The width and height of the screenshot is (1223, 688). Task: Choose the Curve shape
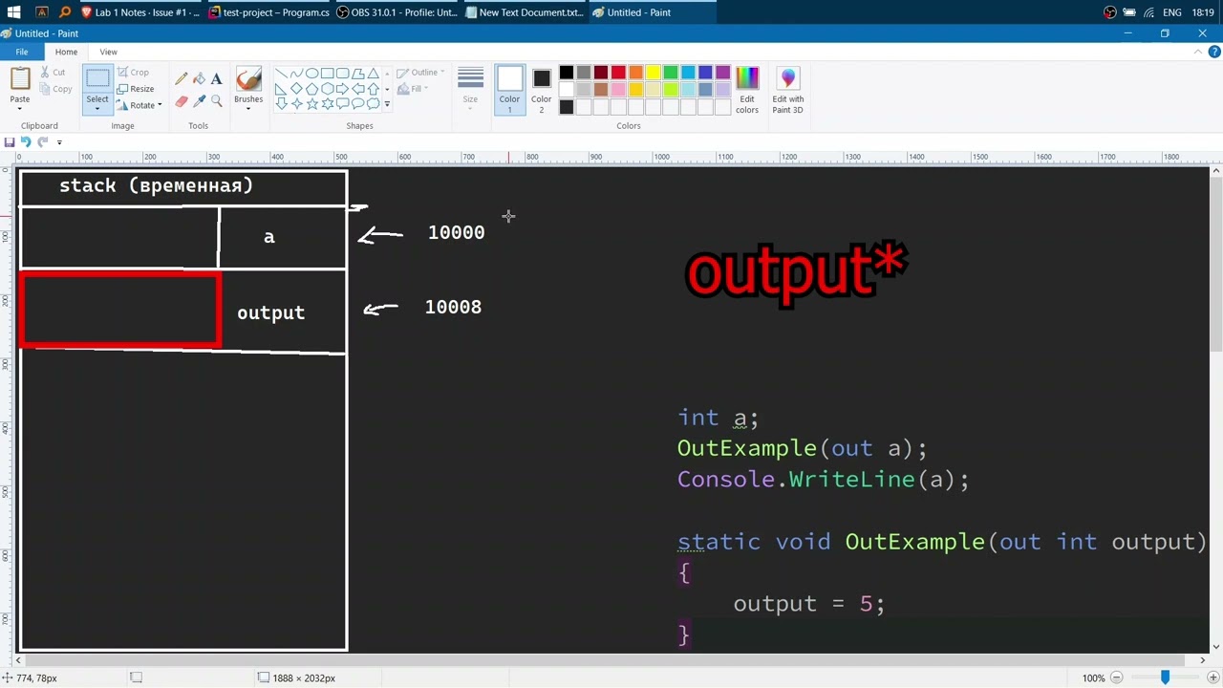tap(296, 74)
